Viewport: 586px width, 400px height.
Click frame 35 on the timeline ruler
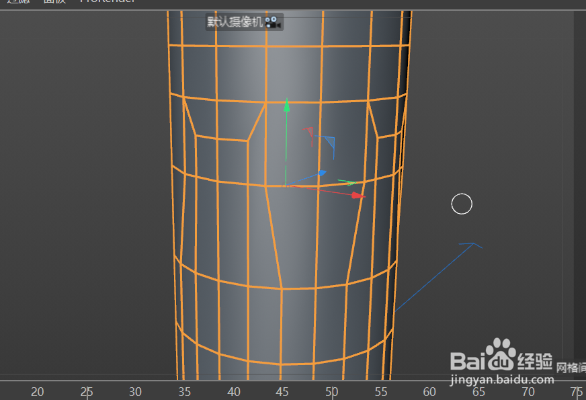coord(184,391)
